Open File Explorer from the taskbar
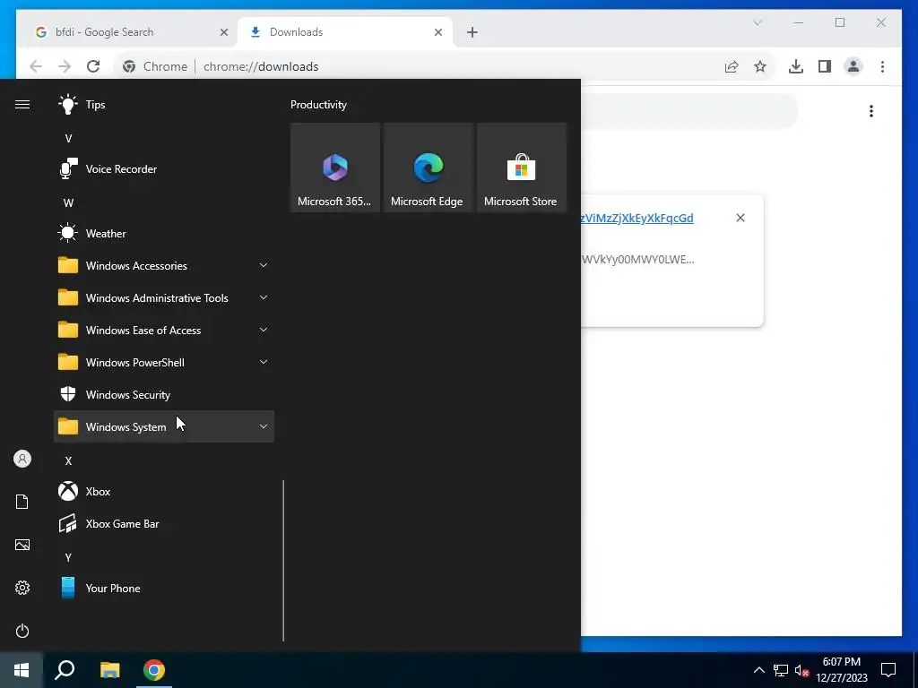918x688 pixels. (x=109, y=670)
